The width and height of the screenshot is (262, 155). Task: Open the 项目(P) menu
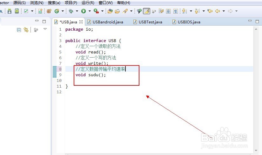71,3
